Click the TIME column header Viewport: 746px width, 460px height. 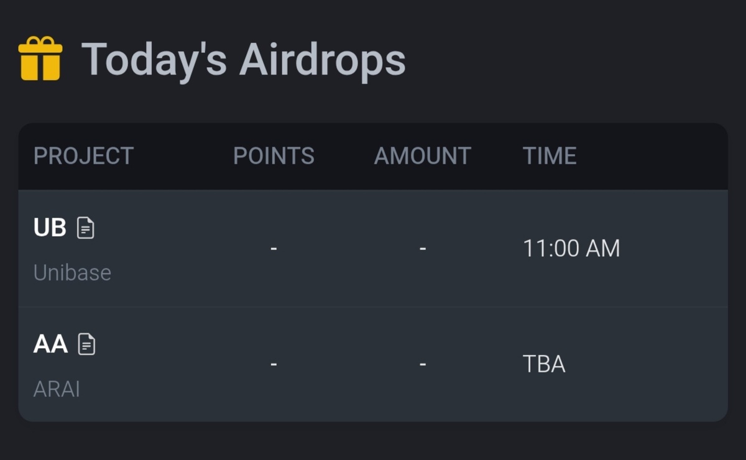click(550, 156)
